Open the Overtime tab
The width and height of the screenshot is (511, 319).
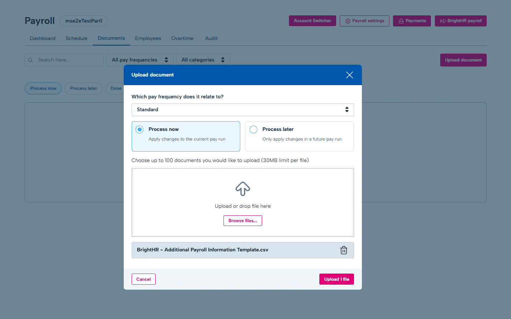tap(182, 38)
